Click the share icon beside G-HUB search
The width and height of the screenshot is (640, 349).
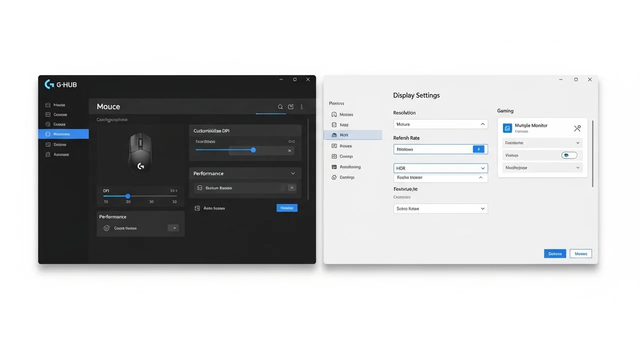pyautogui.click(x=291, y=107)
